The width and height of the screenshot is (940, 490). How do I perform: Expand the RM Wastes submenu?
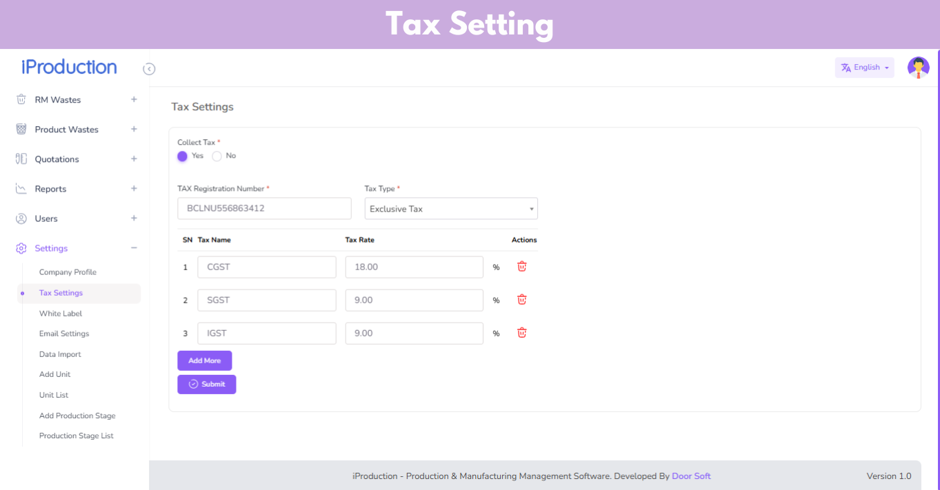click(x=134, y=100)
